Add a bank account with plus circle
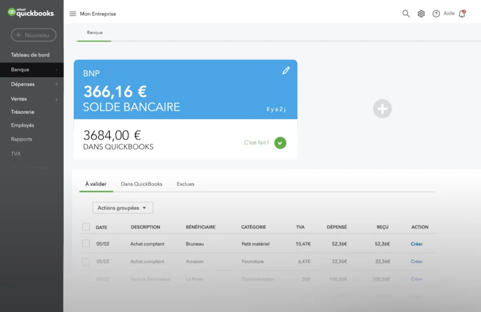This screenshot has height=312, width=481. 382,109
